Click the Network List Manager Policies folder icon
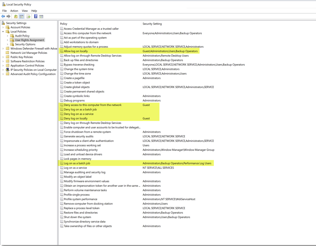Viewport: 316px width, 246px height. [8, 52]
